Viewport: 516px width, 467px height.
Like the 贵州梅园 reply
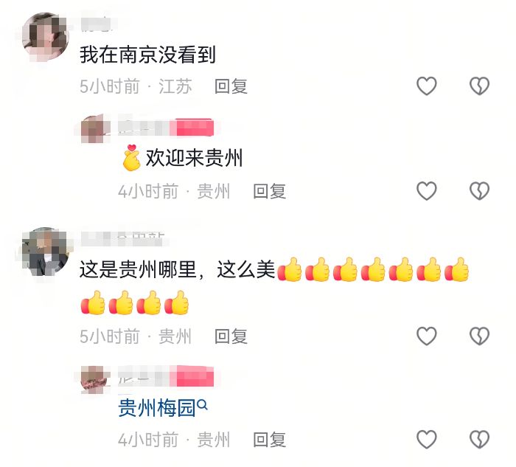coord(427,439)
